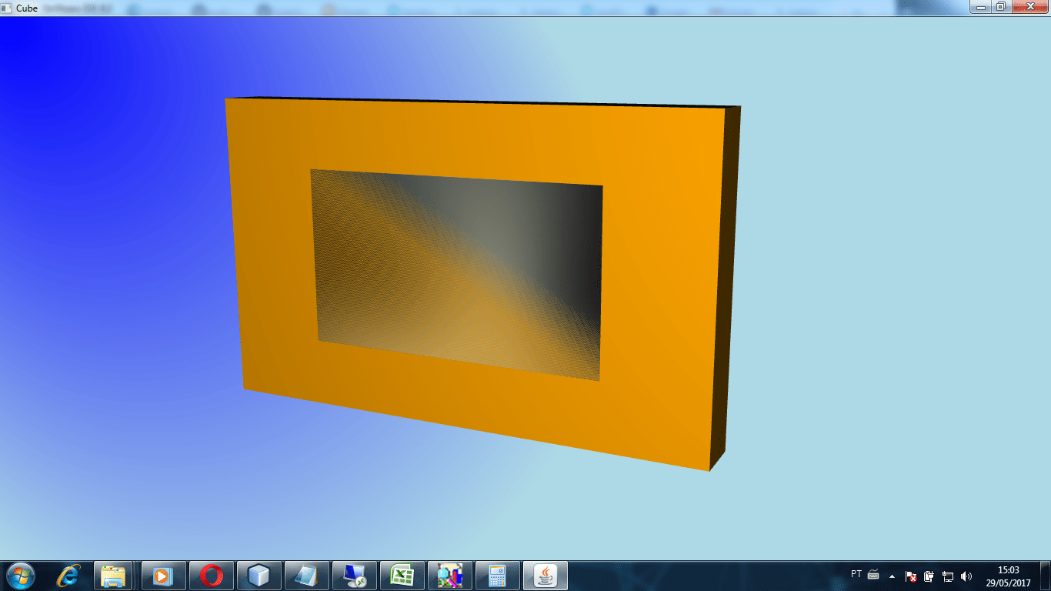Open Action Center via the flag icon
The height and width of the screenshot is (591, 1051).
tap(910, 577)
